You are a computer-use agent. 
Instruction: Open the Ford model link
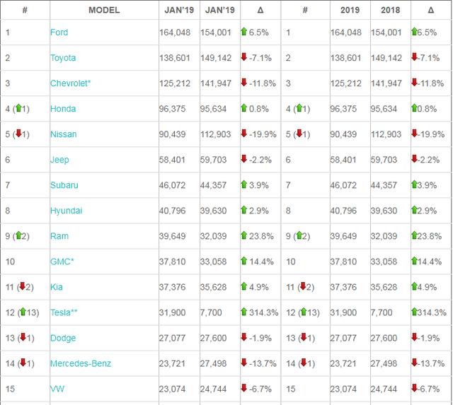59,33
